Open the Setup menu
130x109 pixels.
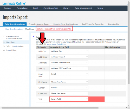(100, 8)
